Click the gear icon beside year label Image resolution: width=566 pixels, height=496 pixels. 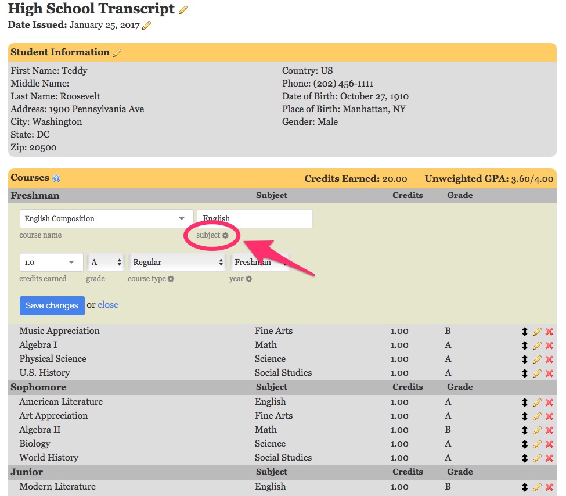(248, 279)
